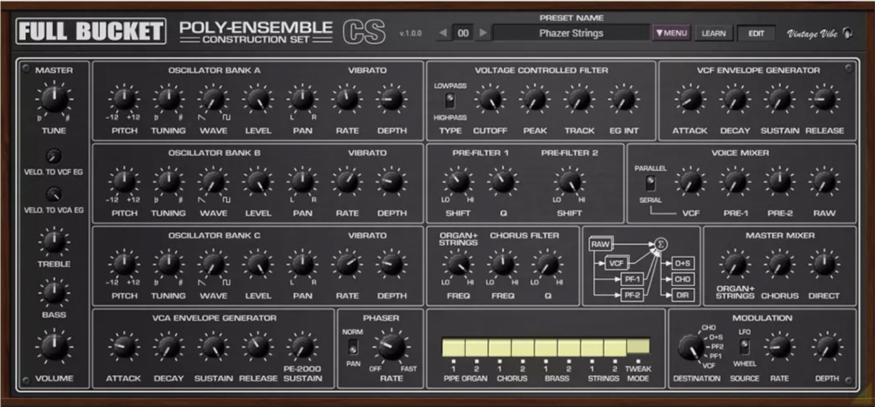The width and height of the screenshot is (875, 407).
Task: Adjust the Master Volume knob
Action: click(x=54, y=347)
